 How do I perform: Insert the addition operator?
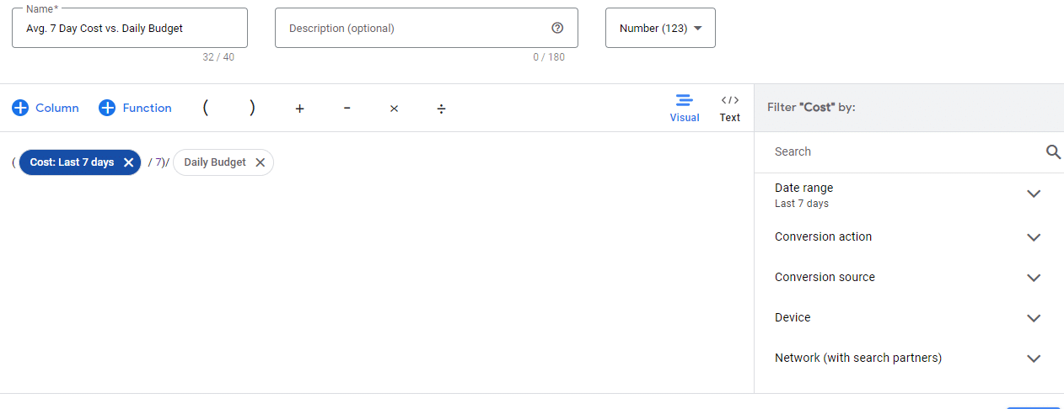[x=299, y=109]
